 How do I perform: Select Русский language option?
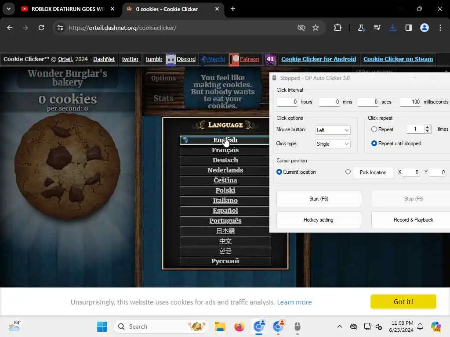click(x=225, y=261)
